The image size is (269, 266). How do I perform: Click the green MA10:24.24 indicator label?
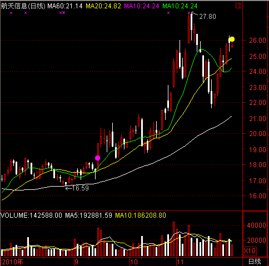click(180, 6)
